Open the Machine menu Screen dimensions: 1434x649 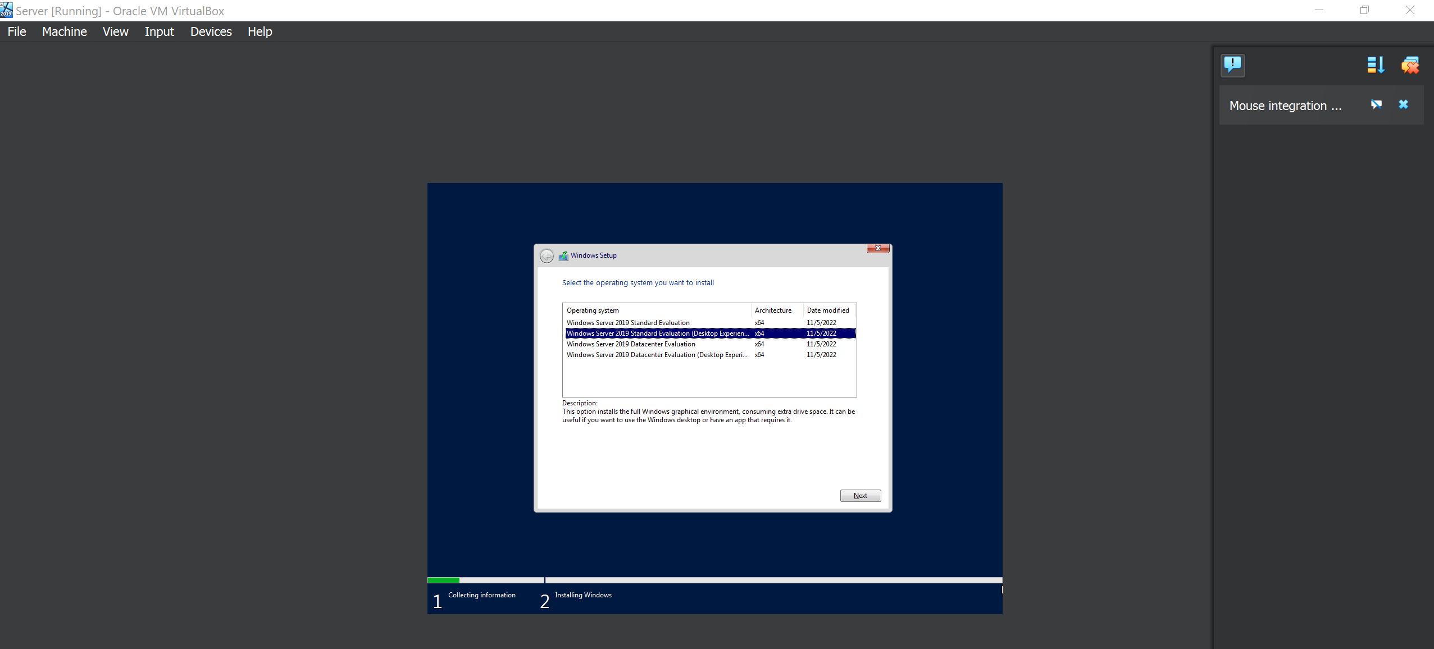click(65, 31)
